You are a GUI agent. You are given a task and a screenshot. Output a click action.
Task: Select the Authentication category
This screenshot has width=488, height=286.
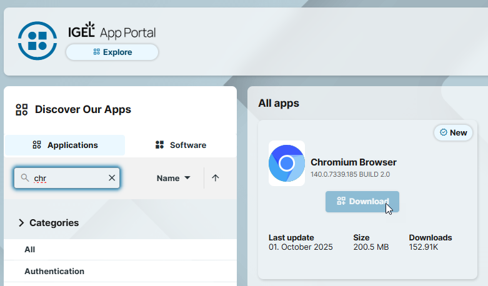point(54,271)
